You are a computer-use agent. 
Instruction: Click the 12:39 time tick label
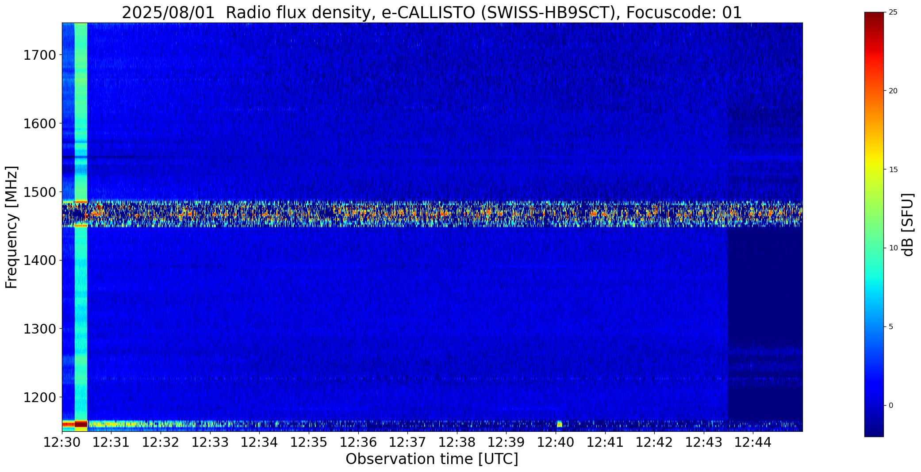coord(507,442)
